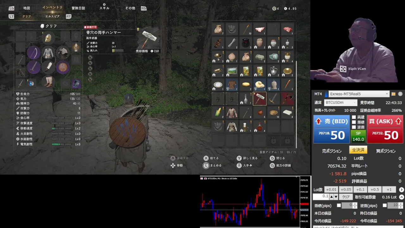
Task: Click the 買 (ASK) buy button
Action: (385, 129)
